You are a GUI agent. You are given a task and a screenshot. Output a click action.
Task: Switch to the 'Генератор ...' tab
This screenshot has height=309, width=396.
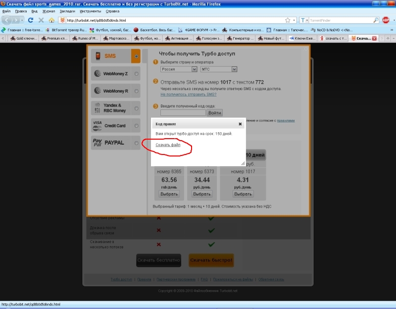coord(240,39)
